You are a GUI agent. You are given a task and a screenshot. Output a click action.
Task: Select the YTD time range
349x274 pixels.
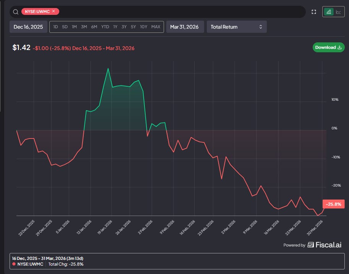click(105, 27)
